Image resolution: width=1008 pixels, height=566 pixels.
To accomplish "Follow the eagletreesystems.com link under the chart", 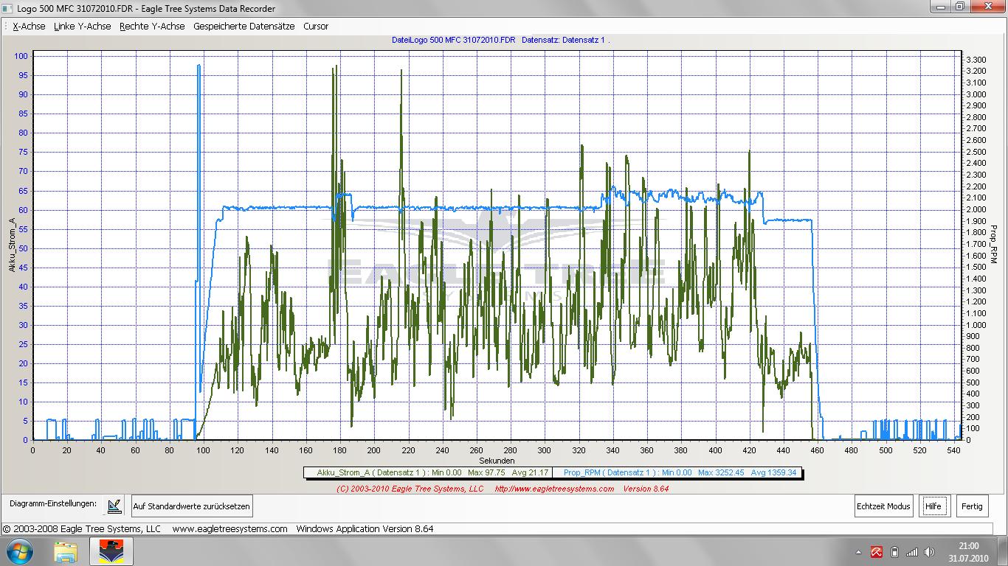I will pos(554,489).
